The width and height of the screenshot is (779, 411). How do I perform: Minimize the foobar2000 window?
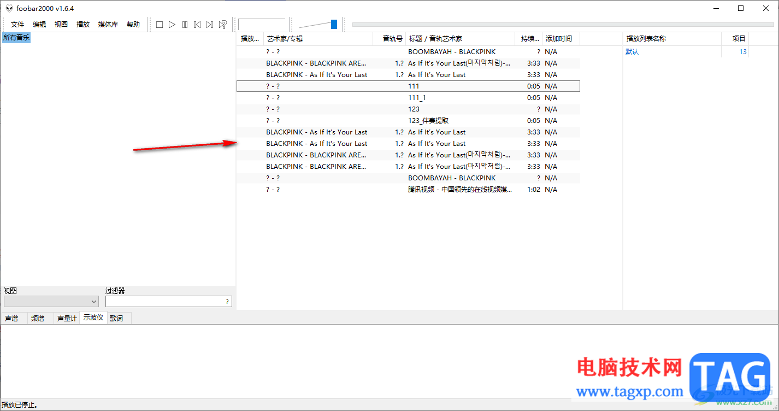tap(716, 8)
